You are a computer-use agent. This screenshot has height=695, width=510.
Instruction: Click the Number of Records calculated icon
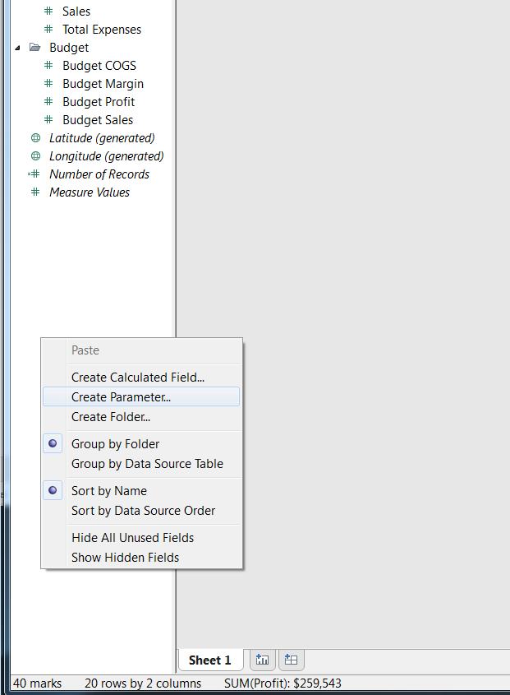click(34, 174)
